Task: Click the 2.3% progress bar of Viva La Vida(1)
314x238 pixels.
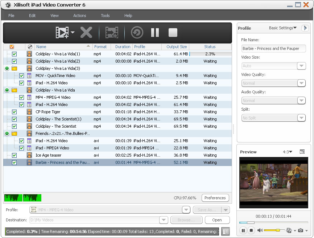Action: (x=210, y=54)
